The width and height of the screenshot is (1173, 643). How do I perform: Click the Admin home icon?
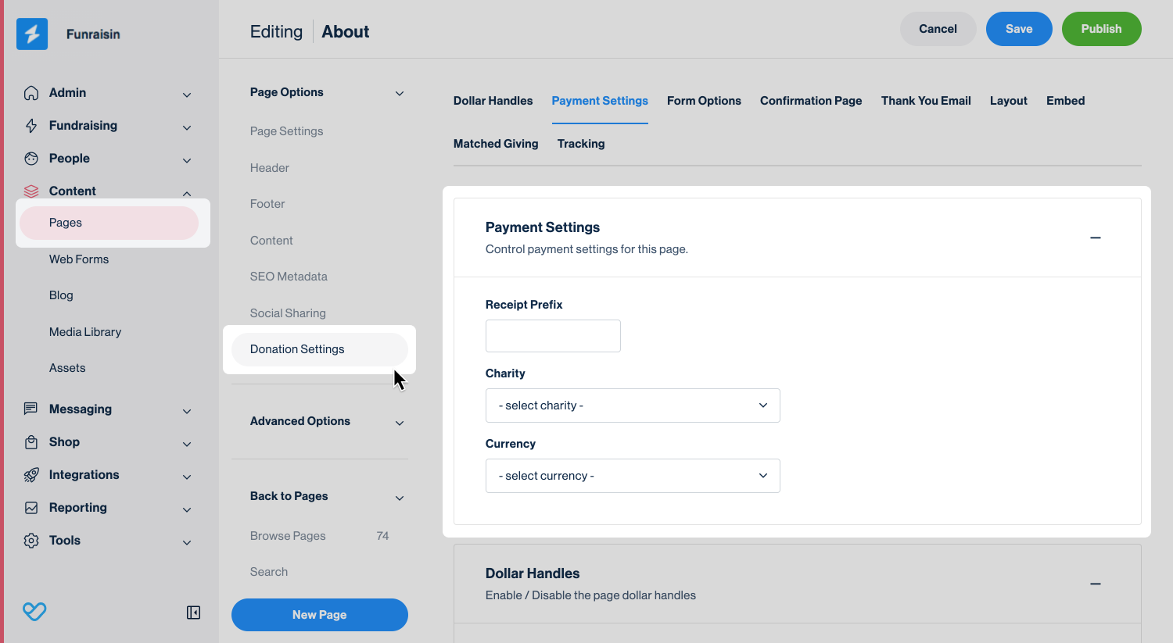(31, 93)
